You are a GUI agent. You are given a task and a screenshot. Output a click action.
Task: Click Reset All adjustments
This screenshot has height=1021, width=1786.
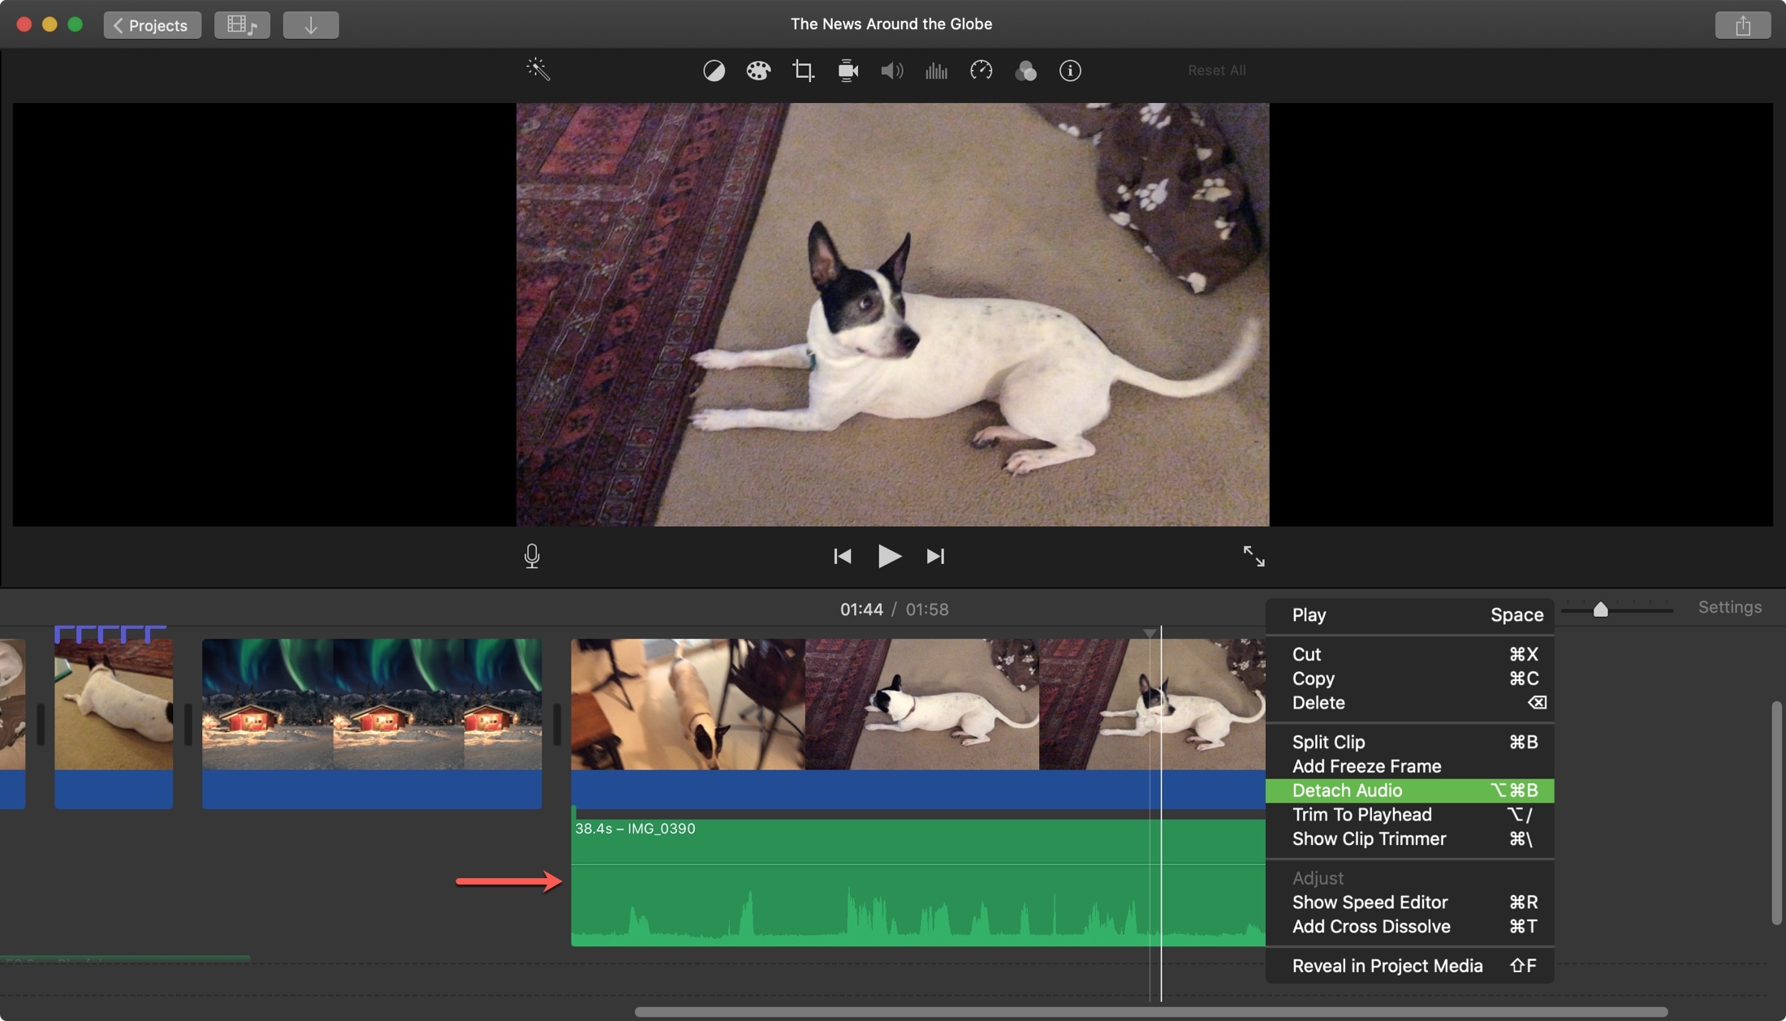[1216, 71]
